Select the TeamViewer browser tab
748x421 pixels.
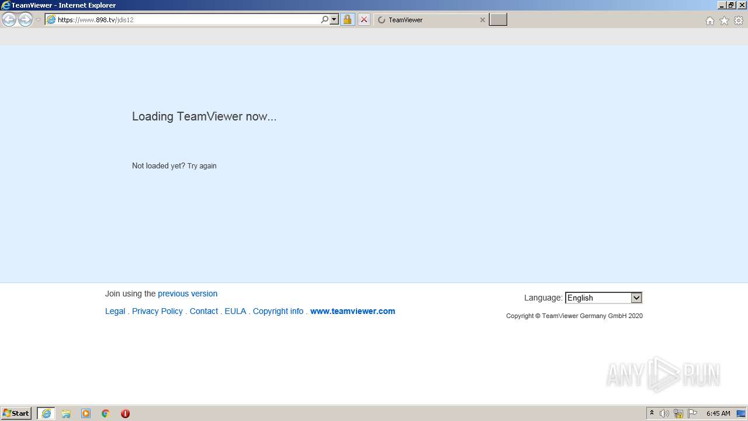430,20
